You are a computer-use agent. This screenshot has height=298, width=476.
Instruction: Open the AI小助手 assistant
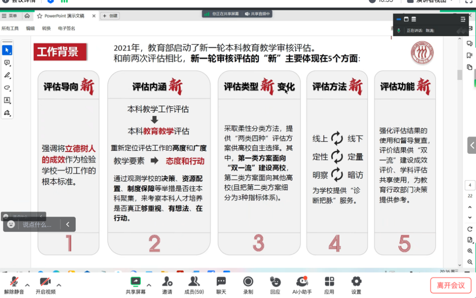click(302, 285)
